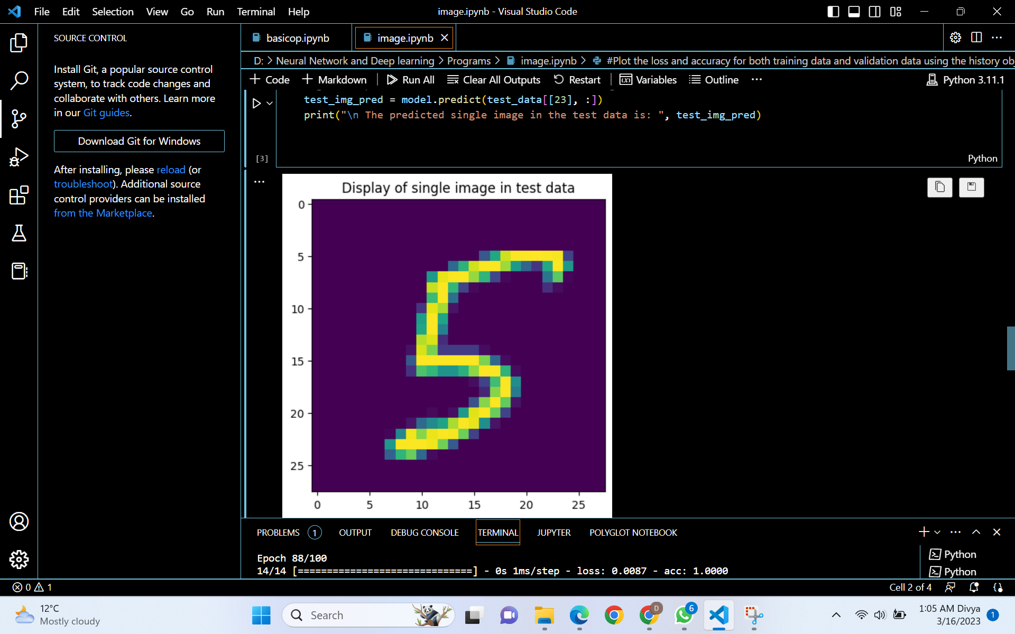The image size is (1015, 634).
Task: Toggle the panel visibility
Action: (854, 11)
